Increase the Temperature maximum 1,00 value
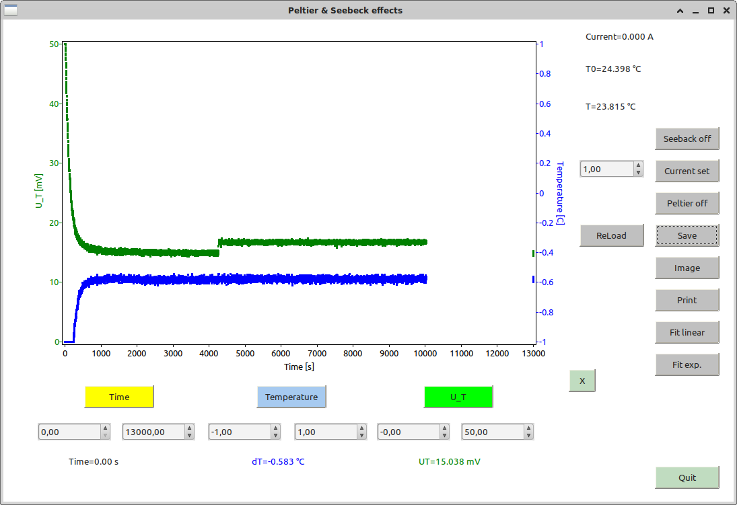The width and height of the screenshot is (737, 505). 362,428
